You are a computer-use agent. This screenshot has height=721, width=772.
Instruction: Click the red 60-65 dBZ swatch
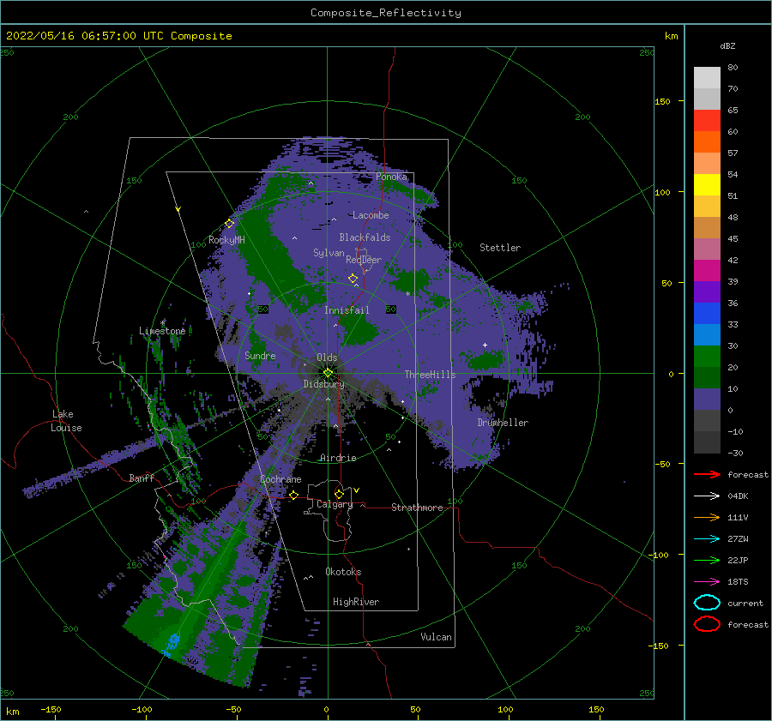click(x=707, y=121)
